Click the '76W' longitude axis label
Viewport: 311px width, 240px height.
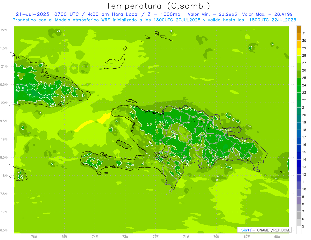click(x=34, y=237)
